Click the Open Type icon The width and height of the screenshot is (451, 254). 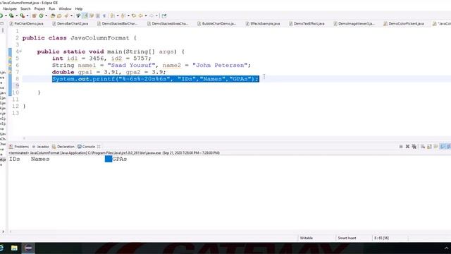click(x=53, y=16)
